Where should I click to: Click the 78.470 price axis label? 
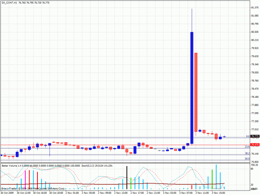click(x=255, y=89)
